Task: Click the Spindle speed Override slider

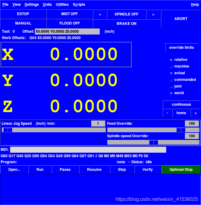Action: [x=153, y=142]
